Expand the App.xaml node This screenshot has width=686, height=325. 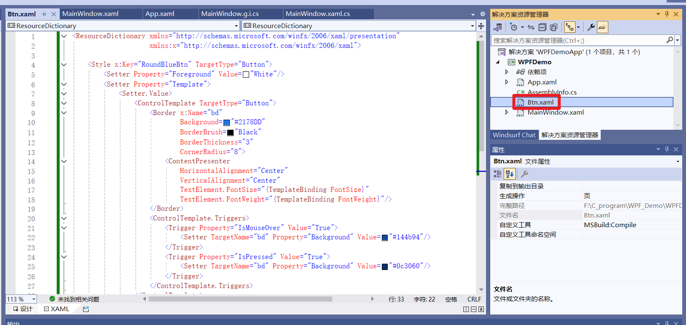pyautogui.click(x=507, y=82)
